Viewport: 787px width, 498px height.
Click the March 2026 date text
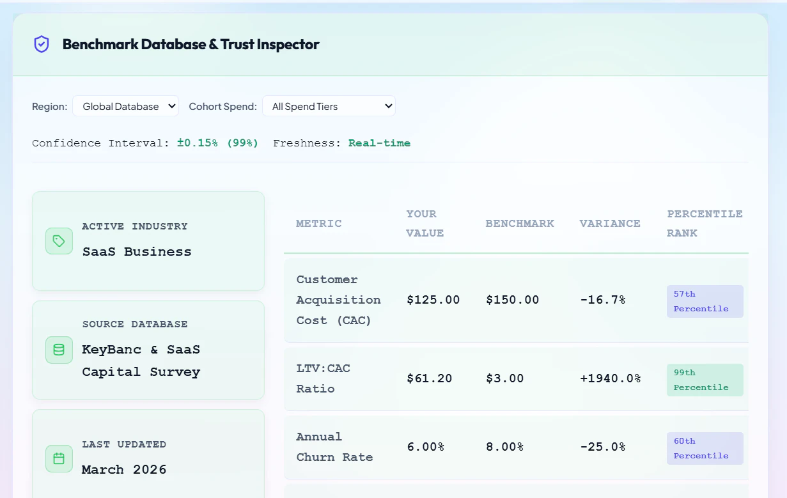124,469
